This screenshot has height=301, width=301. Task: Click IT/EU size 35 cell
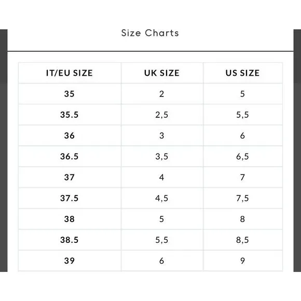[x=70, y=94]
